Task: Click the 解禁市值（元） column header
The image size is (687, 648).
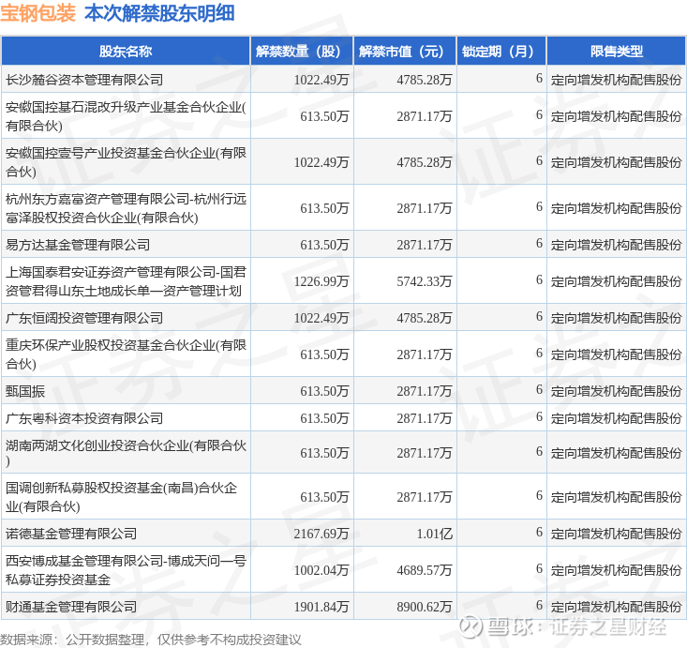Action: tap(405, 52)
